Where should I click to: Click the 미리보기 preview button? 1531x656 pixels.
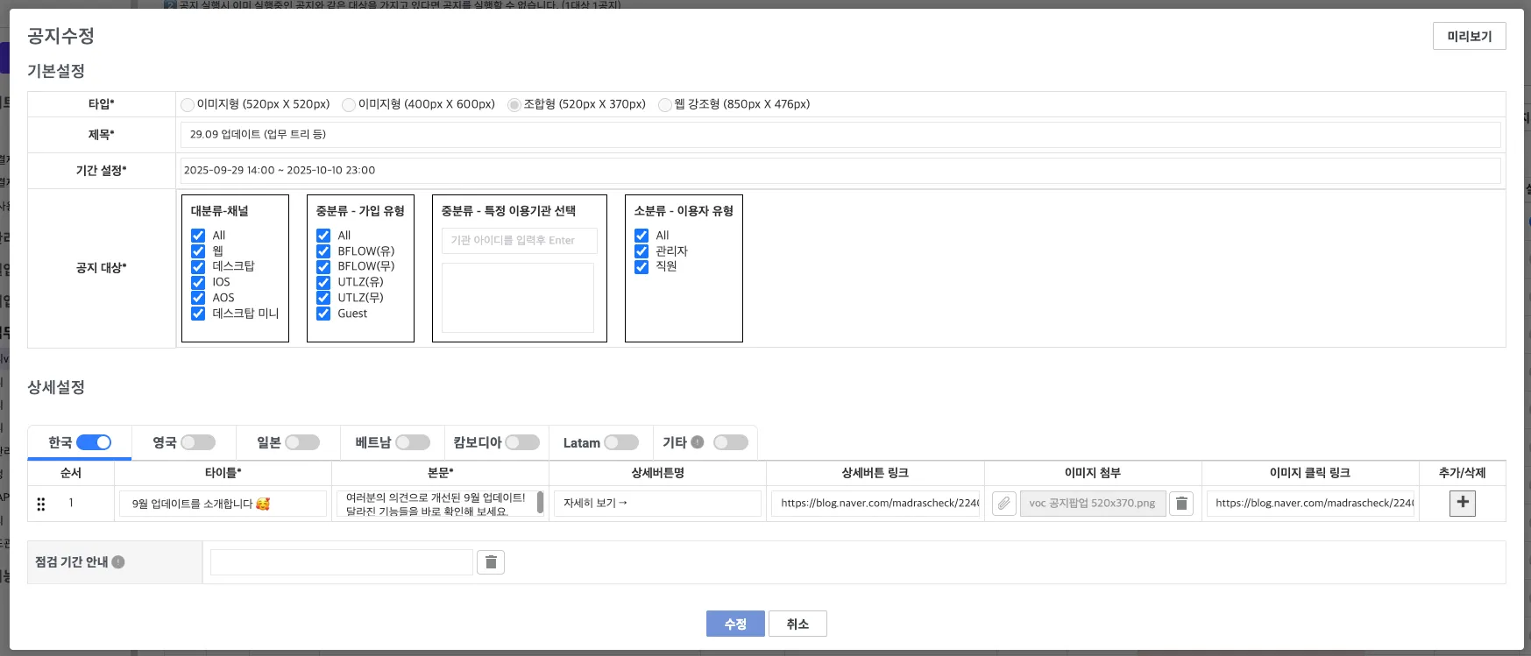[x=1469, y=36]
